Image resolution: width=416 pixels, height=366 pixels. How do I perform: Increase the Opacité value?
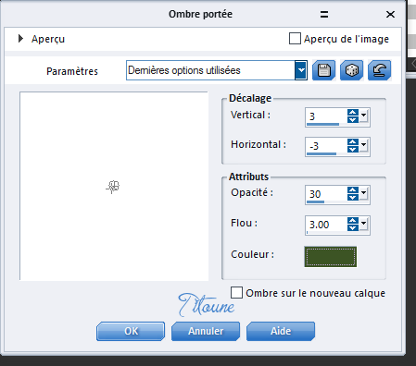pos(353,190)
